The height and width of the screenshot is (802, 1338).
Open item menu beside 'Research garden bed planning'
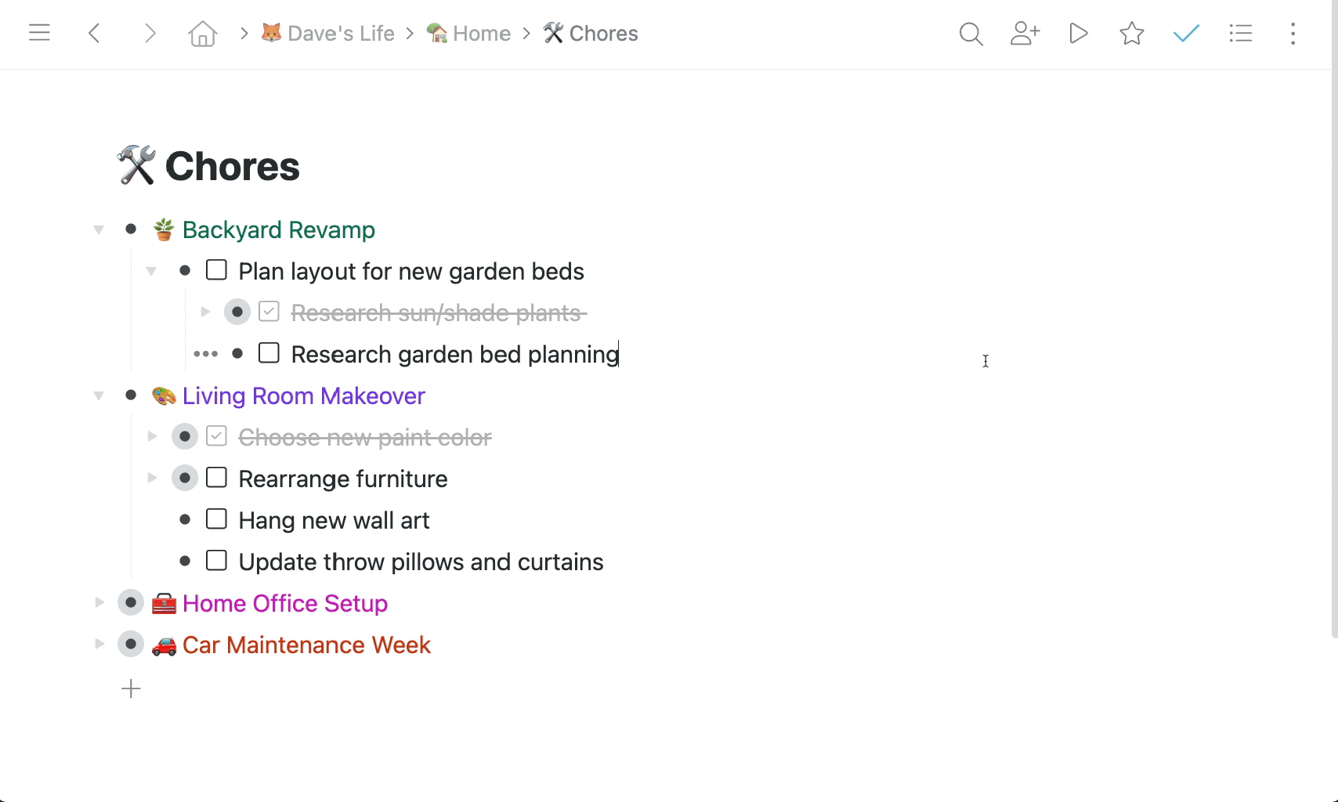[x=205, y=354]
